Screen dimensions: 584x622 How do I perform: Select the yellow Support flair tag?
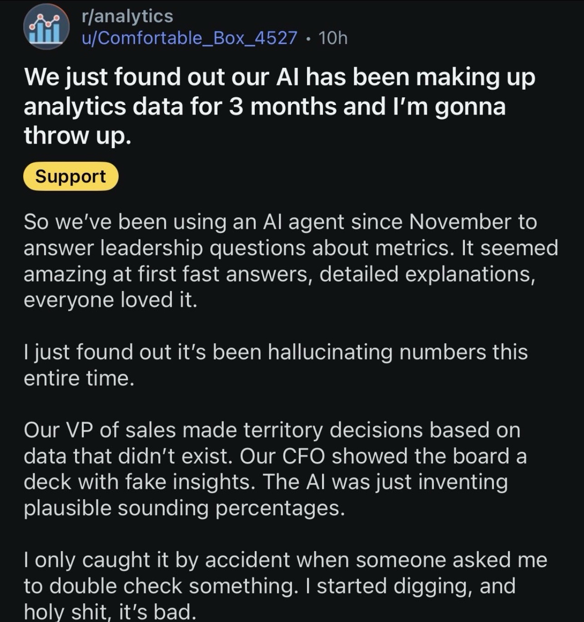pos(70,176)
